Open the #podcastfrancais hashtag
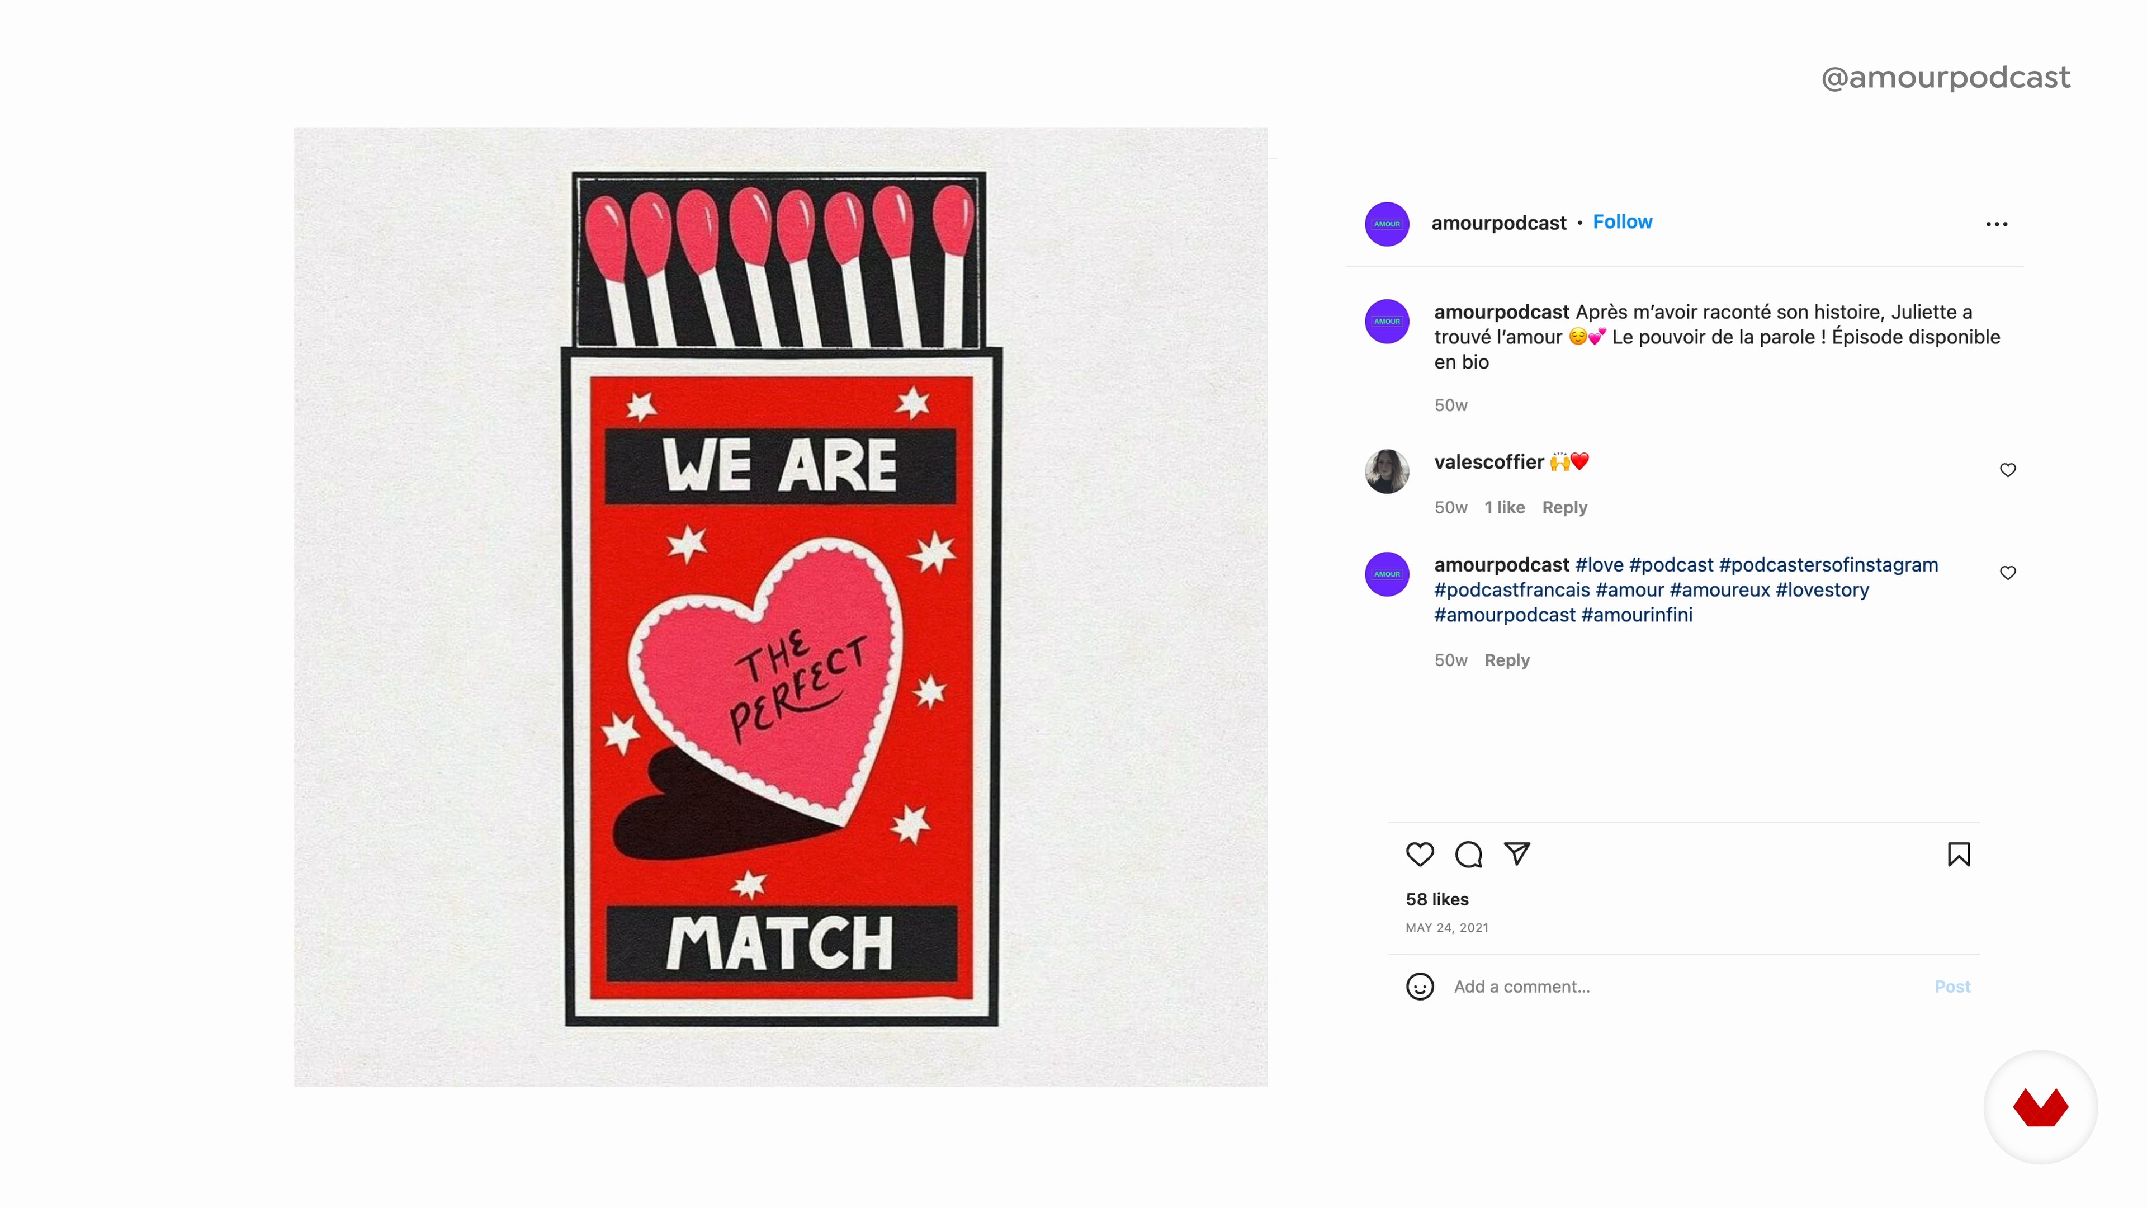Image resolution: width=2147 pixels, height=1208 pixels. pyautogui.click(x=1511, y=590)
